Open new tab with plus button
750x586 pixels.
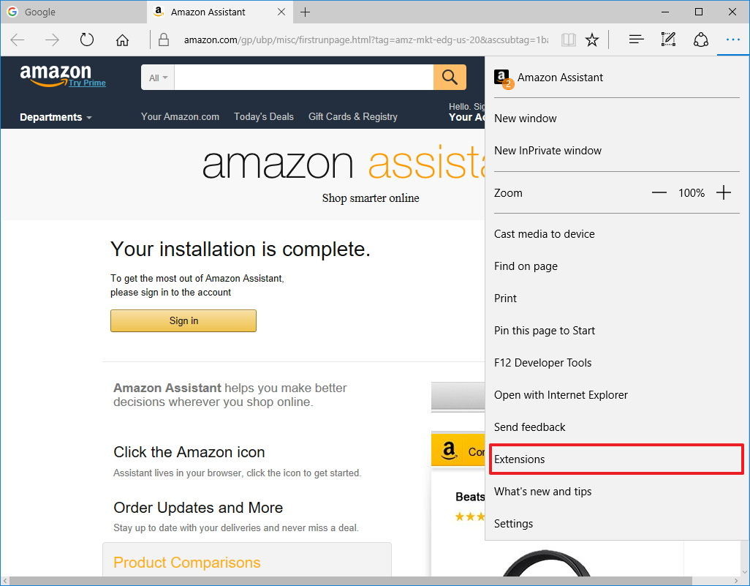coord(305,12)
